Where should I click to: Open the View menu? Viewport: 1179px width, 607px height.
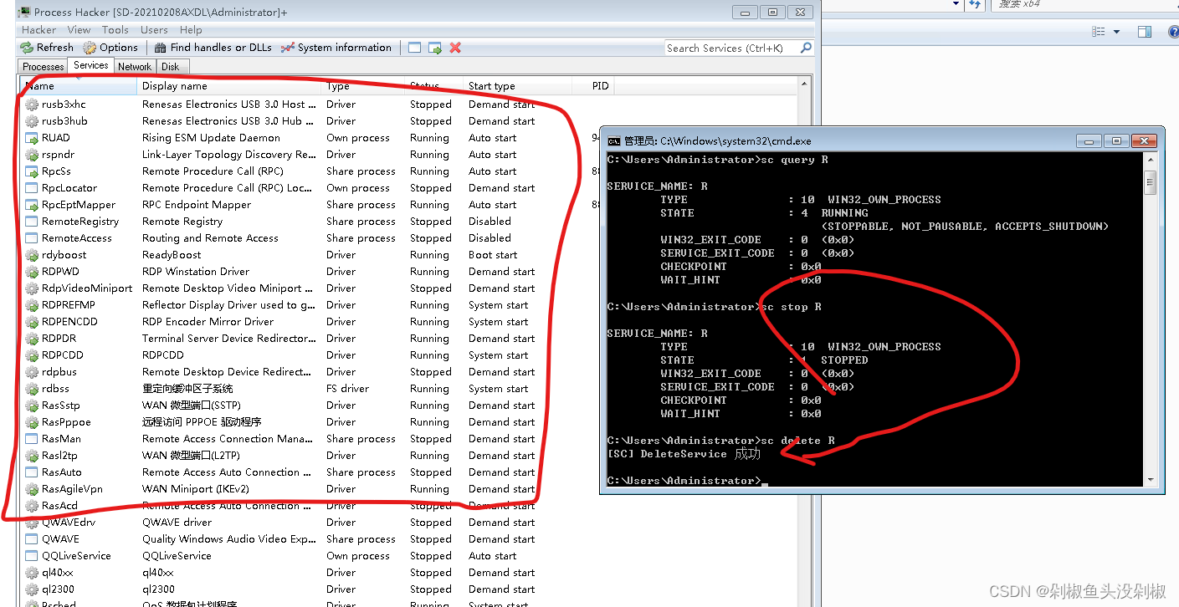pyautogui.click(x=79, y=29)
